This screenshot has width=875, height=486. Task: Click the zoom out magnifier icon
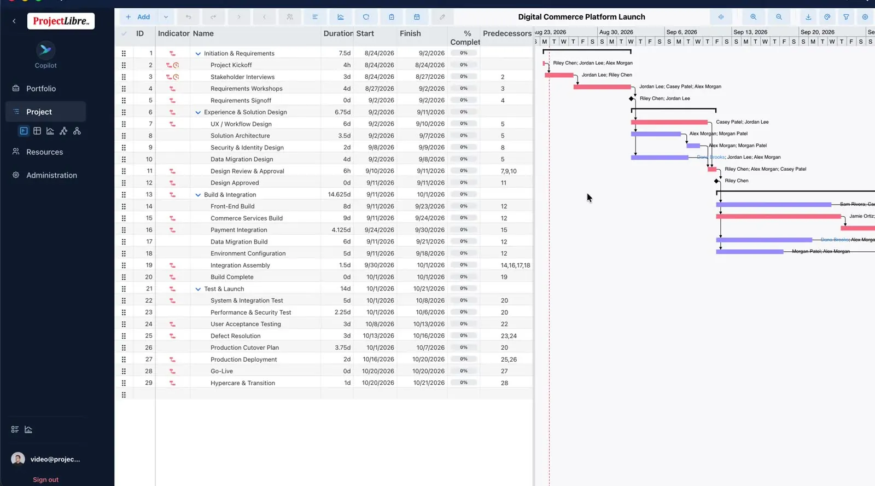coord(779,17)
